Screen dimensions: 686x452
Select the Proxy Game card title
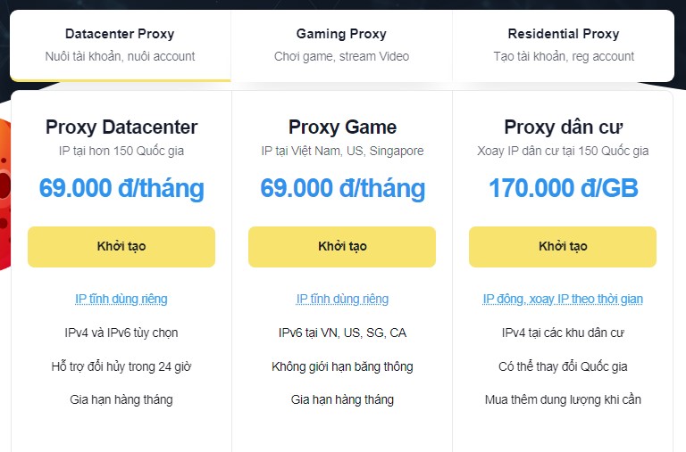tap(342, 127)
